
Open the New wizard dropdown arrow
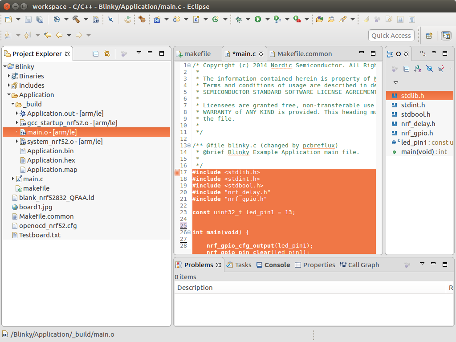(x=18, y=20)
